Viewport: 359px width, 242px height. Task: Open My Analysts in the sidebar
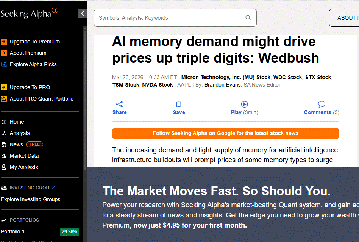[x=23, y=167]
